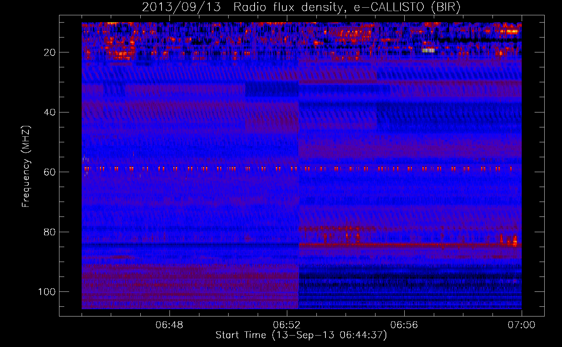Click the 'Start Time (13-Sep-13 06:44:37)' label

click(x=301, y=335)
